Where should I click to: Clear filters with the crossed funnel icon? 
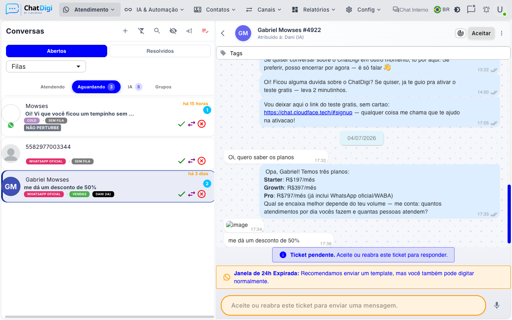141,31
